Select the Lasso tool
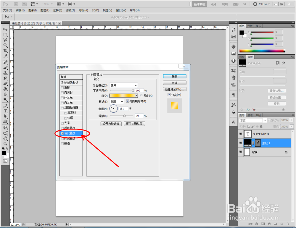Image resolution: width=296 pixels, height=228 pixels. pyautogui.click(x=5, y=40)
